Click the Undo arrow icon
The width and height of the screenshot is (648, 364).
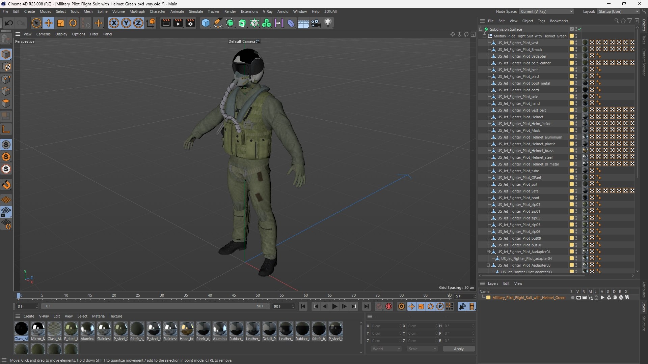point(9,23)
